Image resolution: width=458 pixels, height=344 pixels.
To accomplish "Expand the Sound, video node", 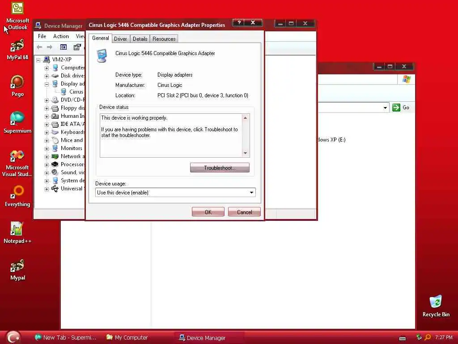I will click(x=47, y=173).
